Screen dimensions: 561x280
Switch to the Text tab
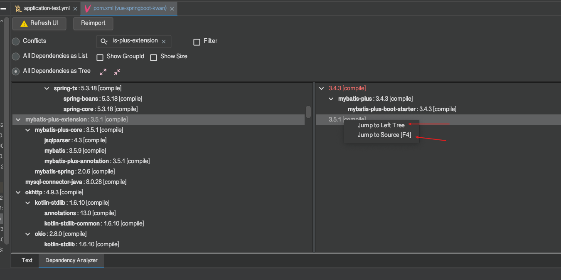[27, 260]
